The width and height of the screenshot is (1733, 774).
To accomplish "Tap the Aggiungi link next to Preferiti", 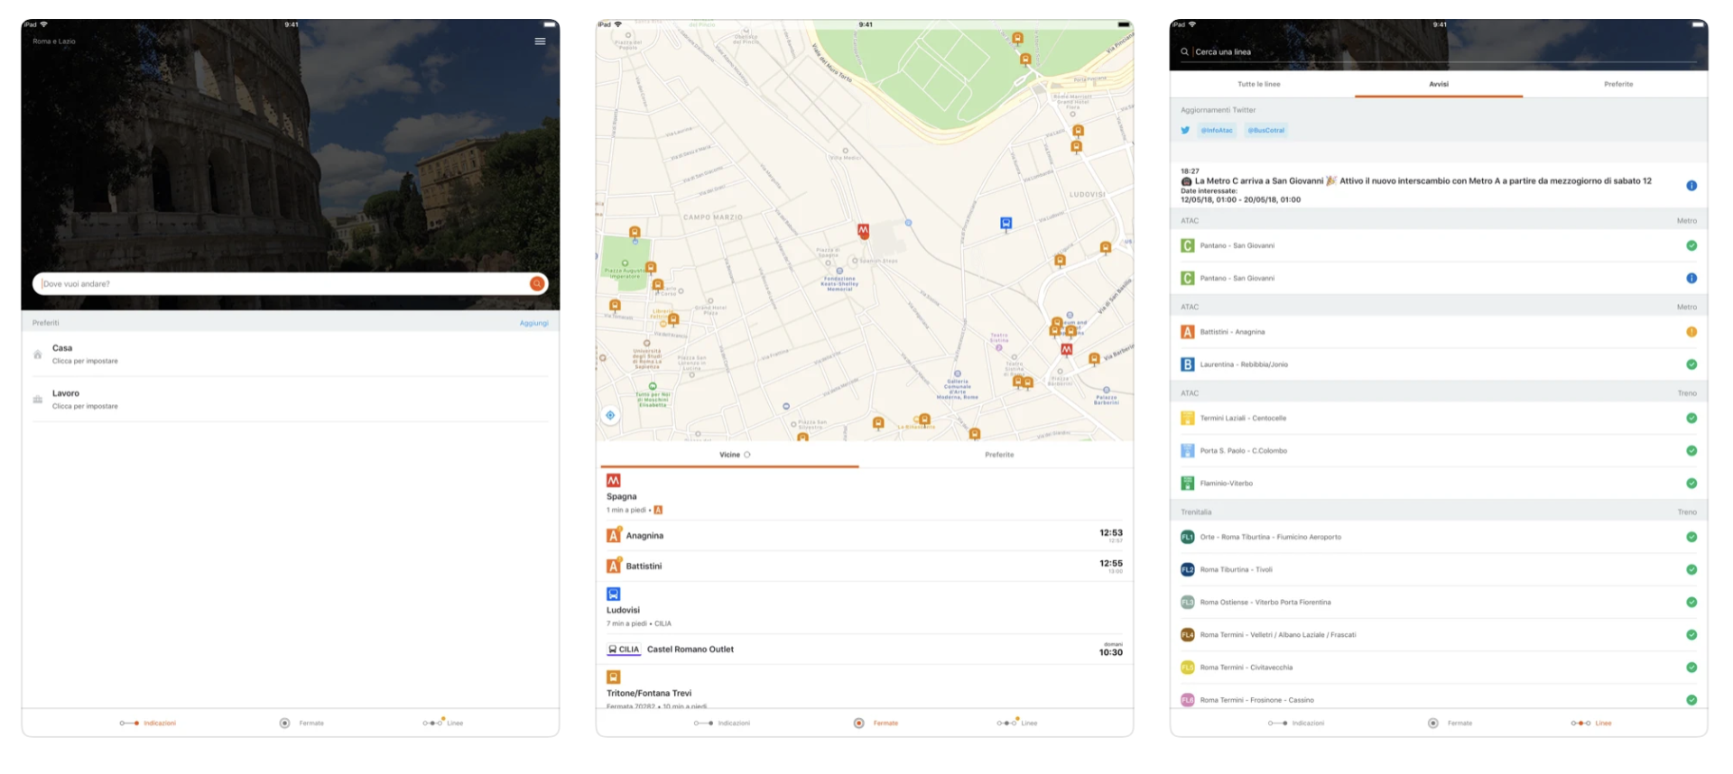I will [533, 323].
